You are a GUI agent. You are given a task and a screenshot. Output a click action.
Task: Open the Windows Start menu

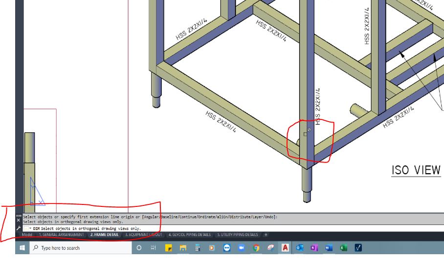22,248
